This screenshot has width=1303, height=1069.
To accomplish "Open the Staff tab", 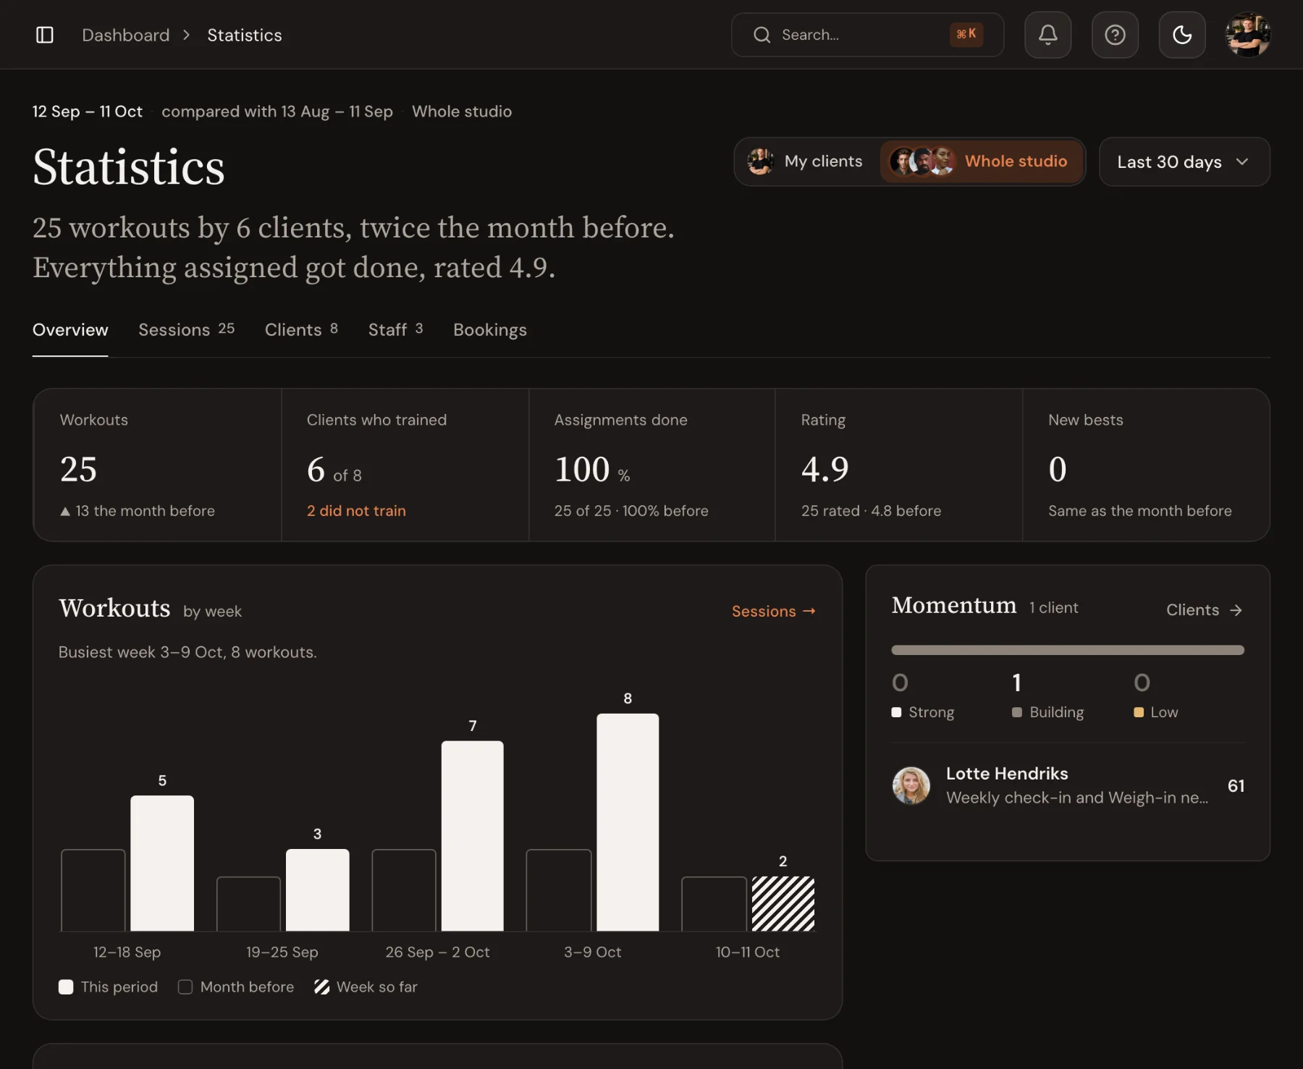I will 396,330.
